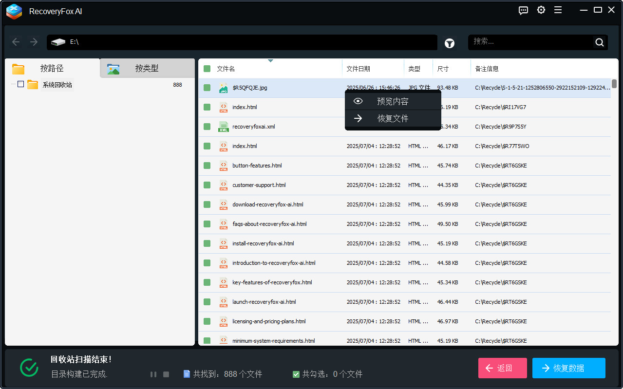Viewport: 623px width, 389px height.
Task: Click inside the 搜索 search field
Action: (x=531, y=42)
